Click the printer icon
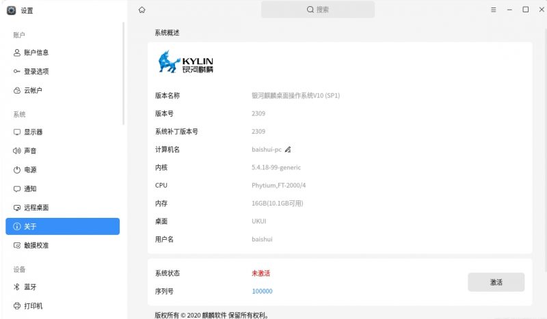The width and height of the screenshot is (547, 319). click(x=16, y=306)
